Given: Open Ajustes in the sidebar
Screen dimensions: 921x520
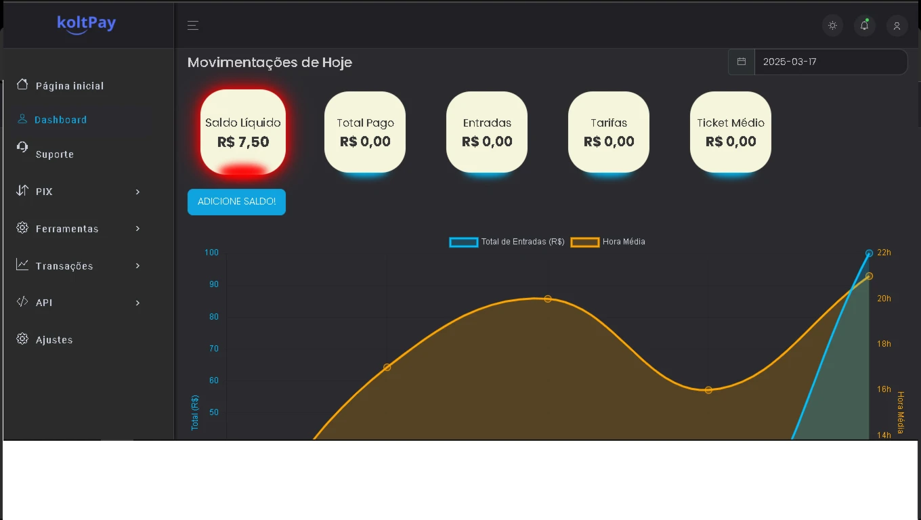Looking at the screenshot, I should point(54,340).
